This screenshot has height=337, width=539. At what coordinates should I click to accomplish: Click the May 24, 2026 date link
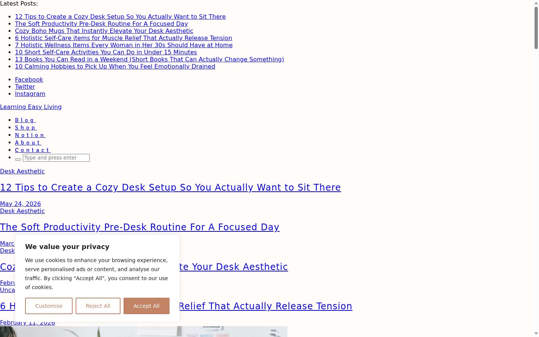point(20,204)
